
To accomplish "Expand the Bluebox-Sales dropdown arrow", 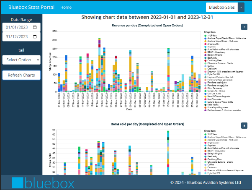I will [x=241, y=7].
